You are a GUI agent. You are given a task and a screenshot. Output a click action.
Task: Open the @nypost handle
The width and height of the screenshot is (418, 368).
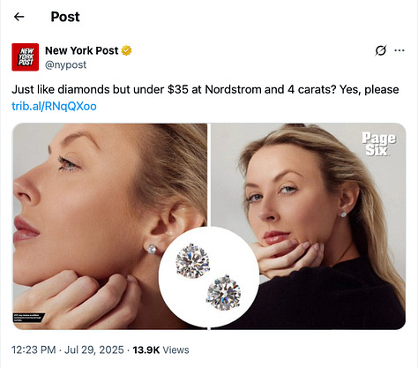pos(65,64)
